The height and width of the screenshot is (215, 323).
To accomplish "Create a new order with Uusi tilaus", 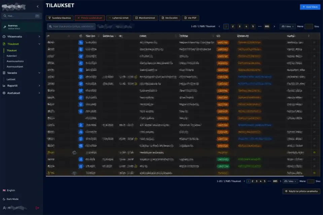I will pyautogui.click(x=310, y=7).
